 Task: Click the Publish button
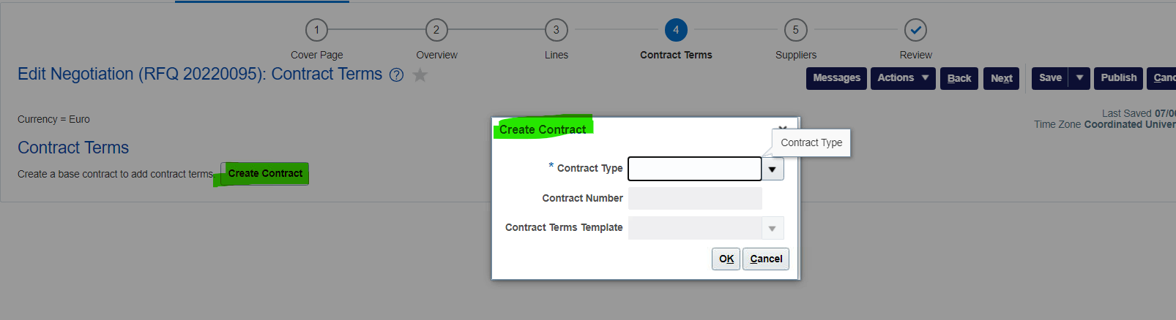(x=1118, y=78)
